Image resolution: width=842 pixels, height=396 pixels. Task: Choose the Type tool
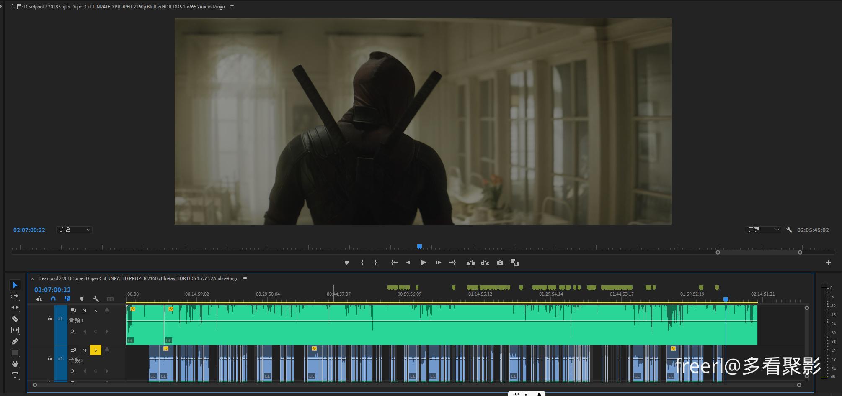pyautogui.click(x=15, y=375)
